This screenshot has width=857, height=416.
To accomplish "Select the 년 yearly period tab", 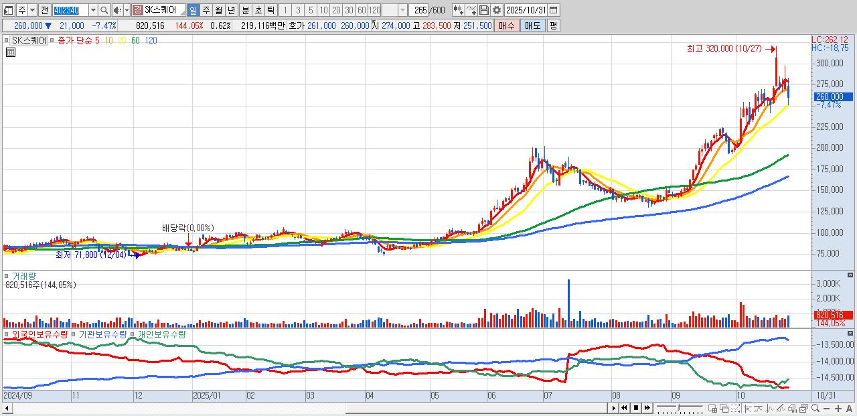I will (x=231, y=10).
